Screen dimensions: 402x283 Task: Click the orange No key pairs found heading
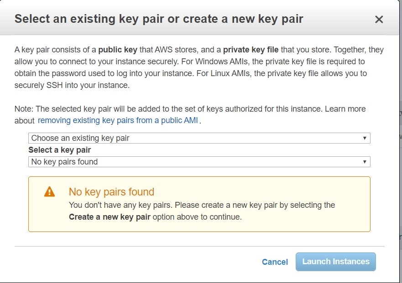click(111, 192)
